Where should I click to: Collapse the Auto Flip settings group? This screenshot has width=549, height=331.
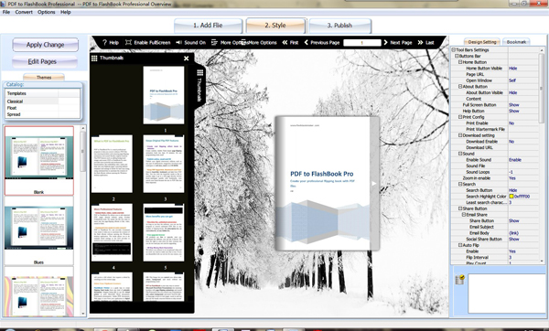click(x=461, y=245)
